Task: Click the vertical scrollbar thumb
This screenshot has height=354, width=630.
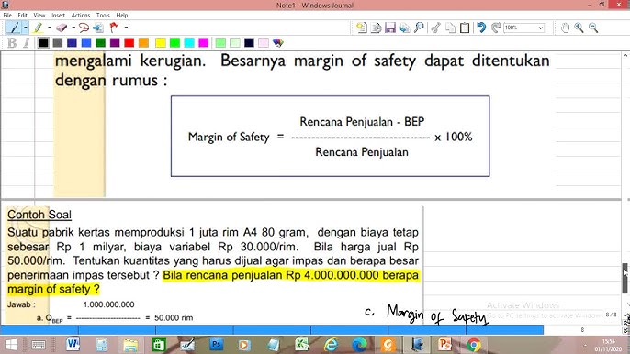Action: (625, 278)
